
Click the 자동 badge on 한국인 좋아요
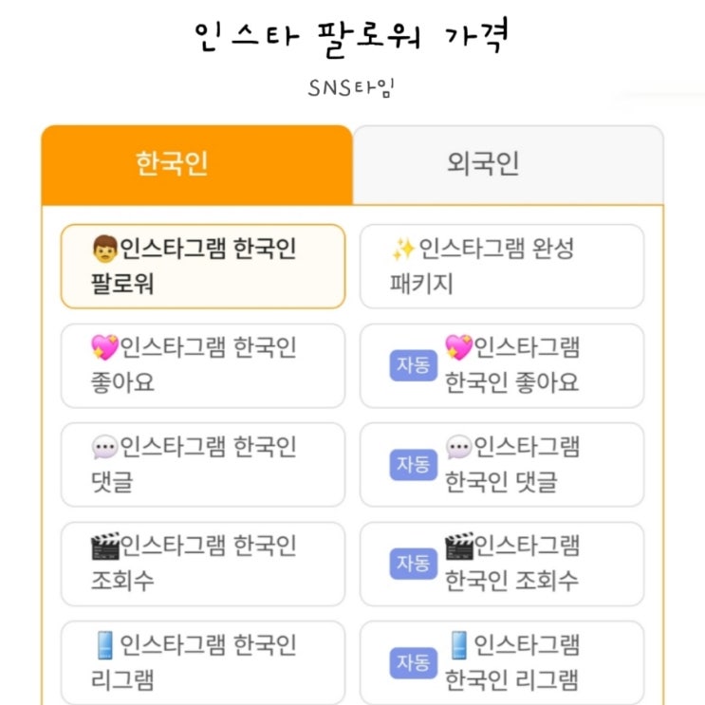(413, 365)
